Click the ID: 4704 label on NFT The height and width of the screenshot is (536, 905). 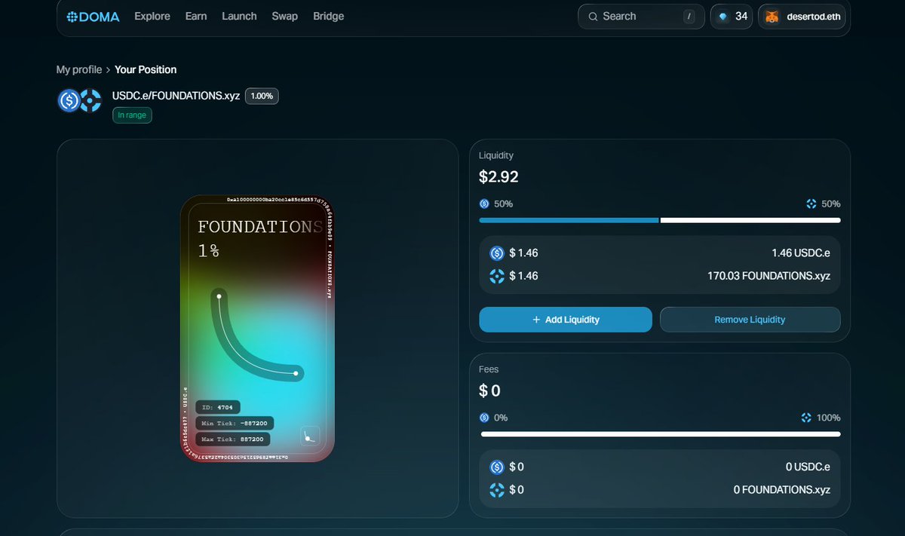click(x=217, y=407)
